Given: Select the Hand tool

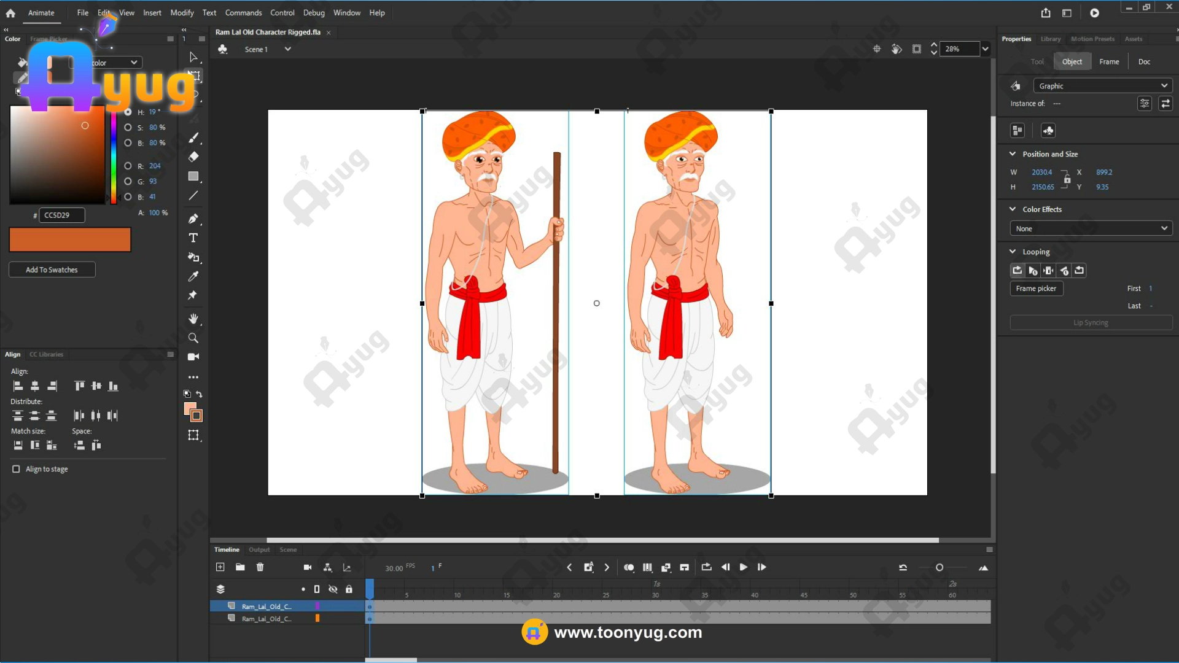Looking at the screenshot, I should [193, 319].
